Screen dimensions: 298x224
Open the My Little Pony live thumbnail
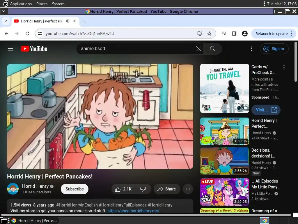(224, 192)
